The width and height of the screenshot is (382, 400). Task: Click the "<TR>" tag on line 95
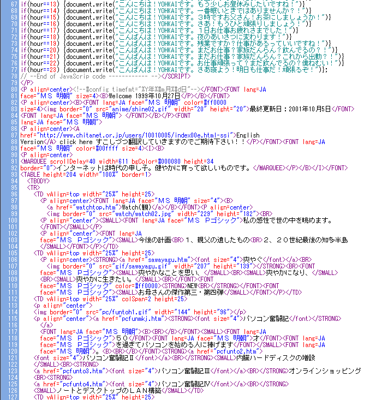[x=33, y=188]
